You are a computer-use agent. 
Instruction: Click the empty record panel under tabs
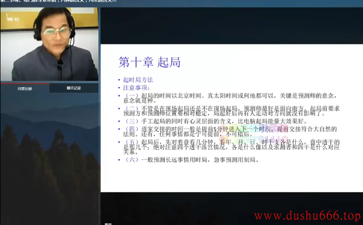(49, 156)
